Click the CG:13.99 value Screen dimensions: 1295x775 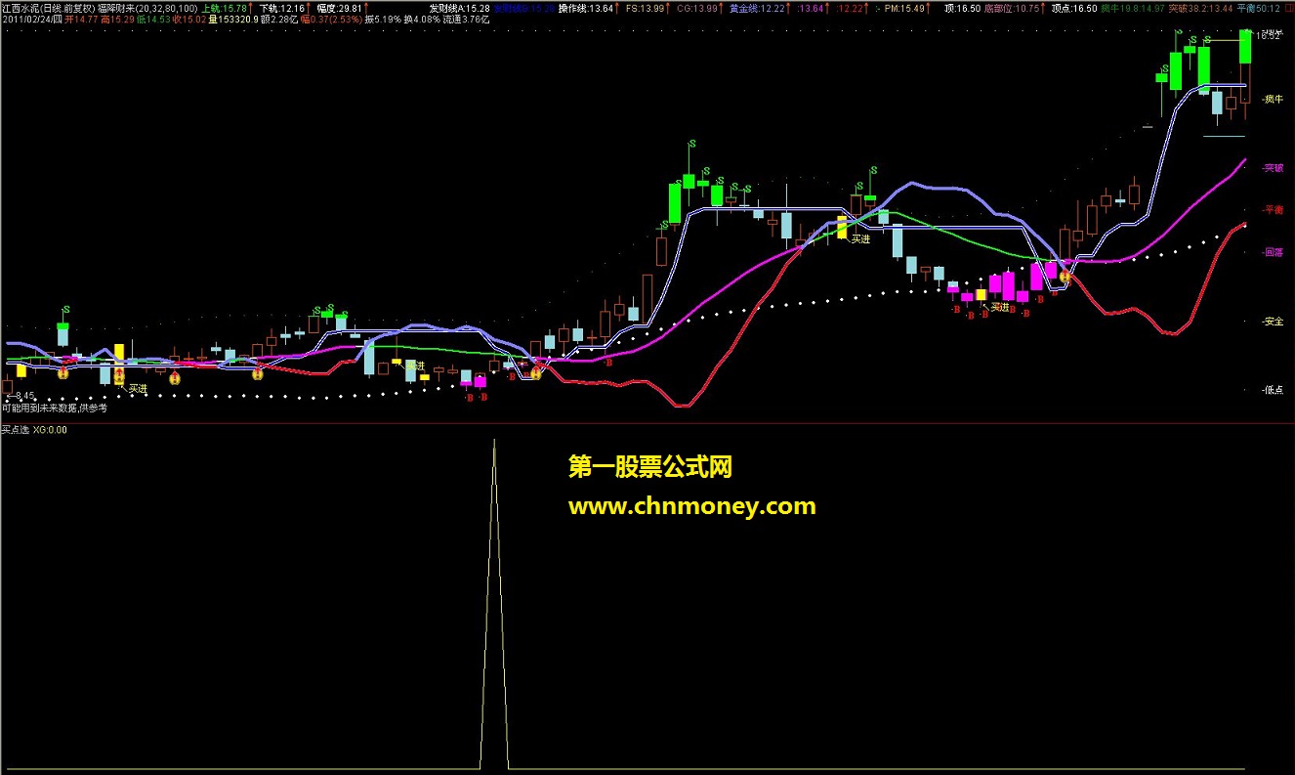[695, 8]
